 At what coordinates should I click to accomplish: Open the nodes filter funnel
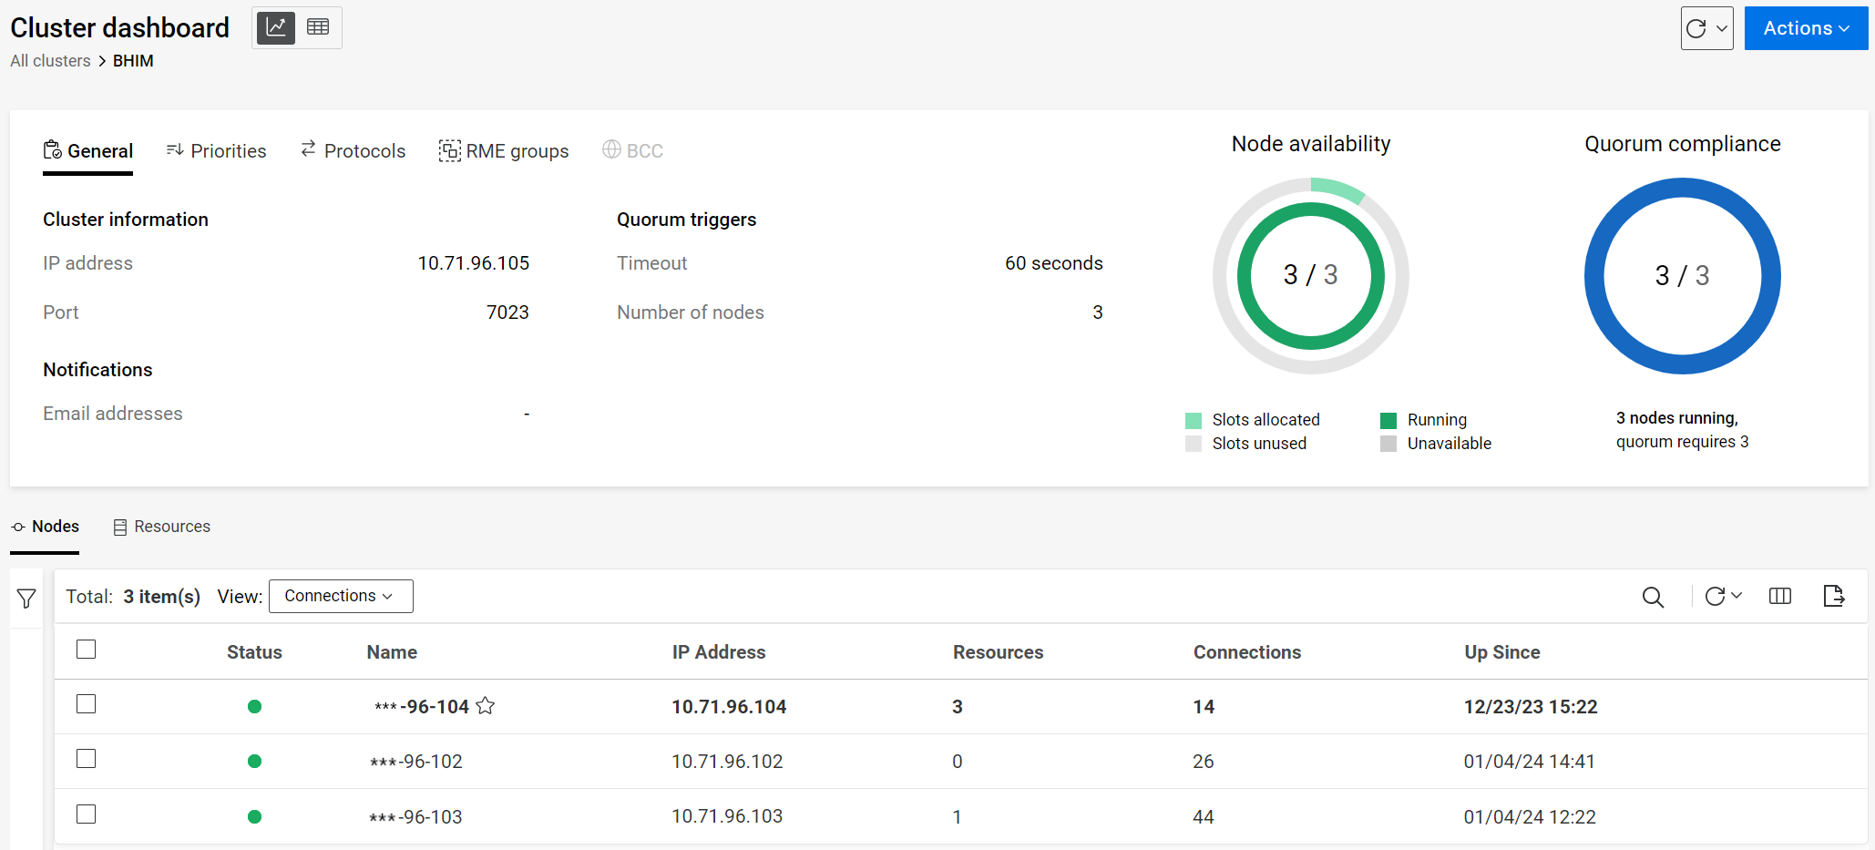coord(26,599)
